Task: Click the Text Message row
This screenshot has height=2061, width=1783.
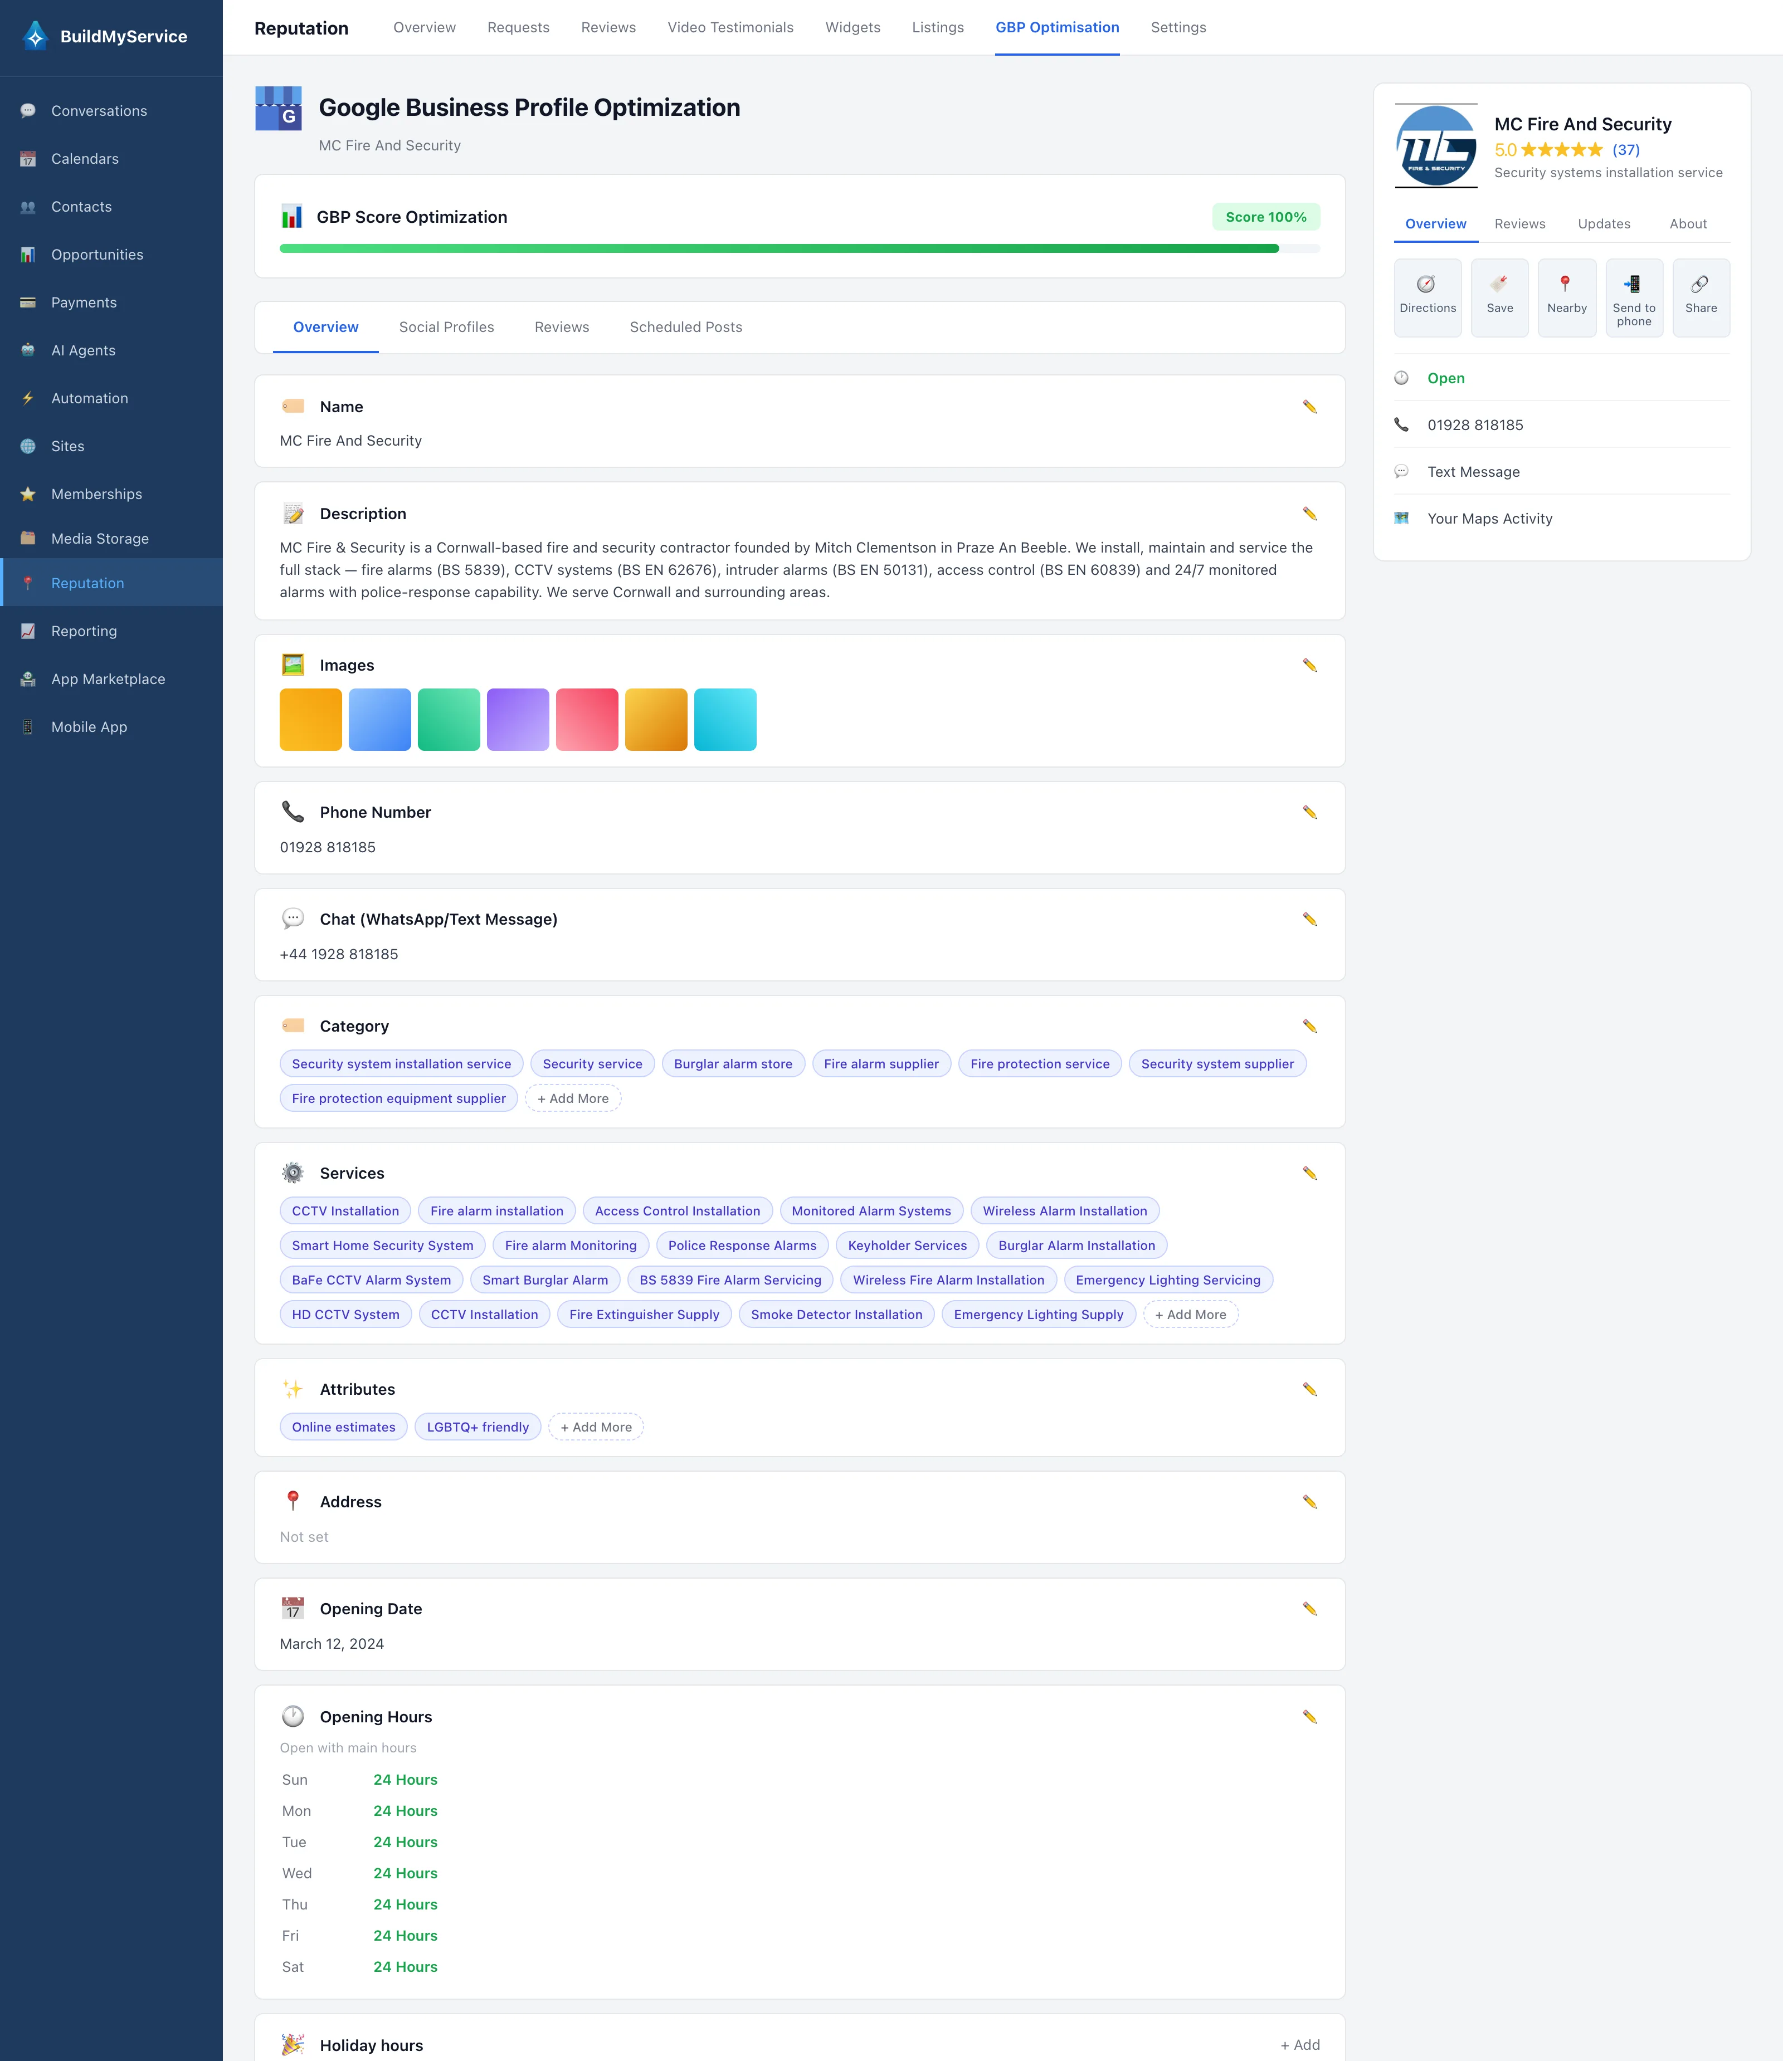Action: [1562, 471]
